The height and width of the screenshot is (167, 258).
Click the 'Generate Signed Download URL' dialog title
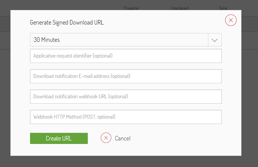click(67, 22)
